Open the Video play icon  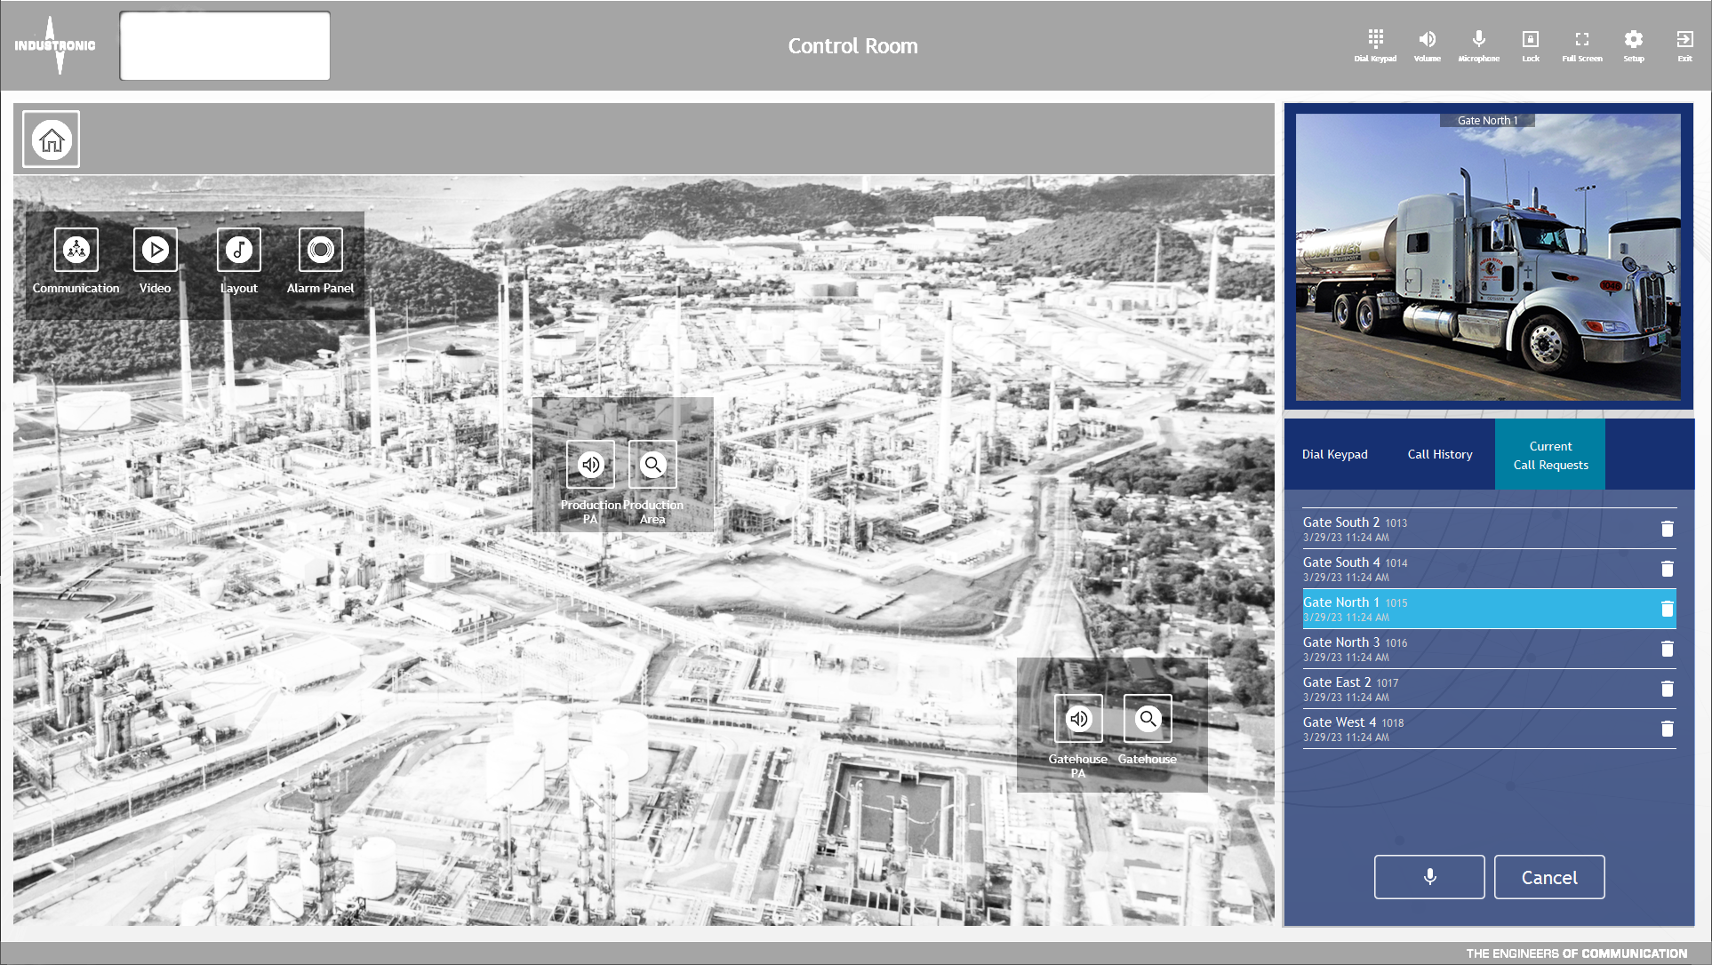(156, 250)
